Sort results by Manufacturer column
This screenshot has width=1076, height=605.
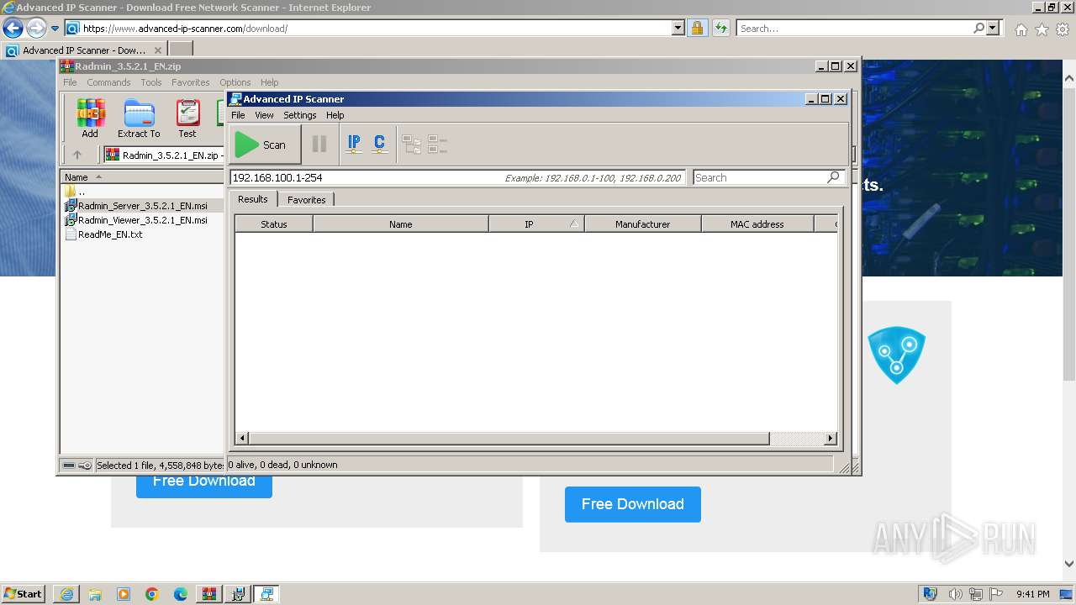(x=642, y=224)
